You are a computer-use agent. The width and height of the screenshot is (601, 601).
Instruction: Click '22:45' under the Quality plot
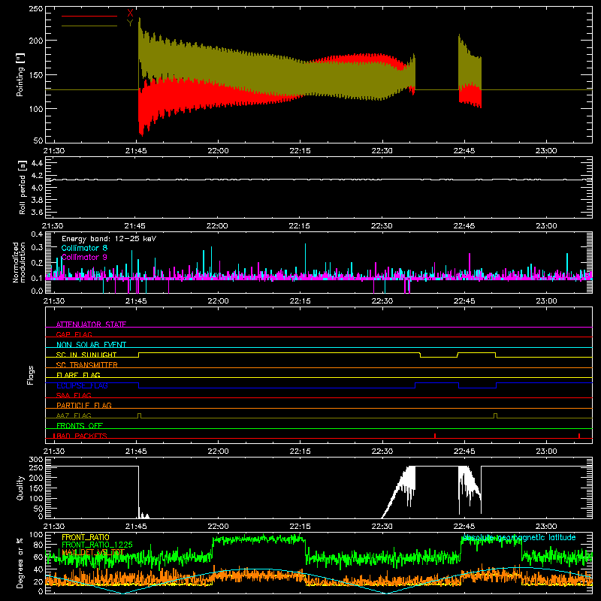coord(464,527)
